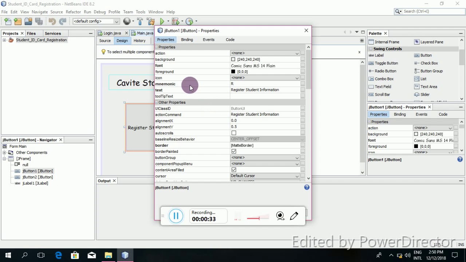Click the Undo toolbar icon

click(x=52, y=21)
